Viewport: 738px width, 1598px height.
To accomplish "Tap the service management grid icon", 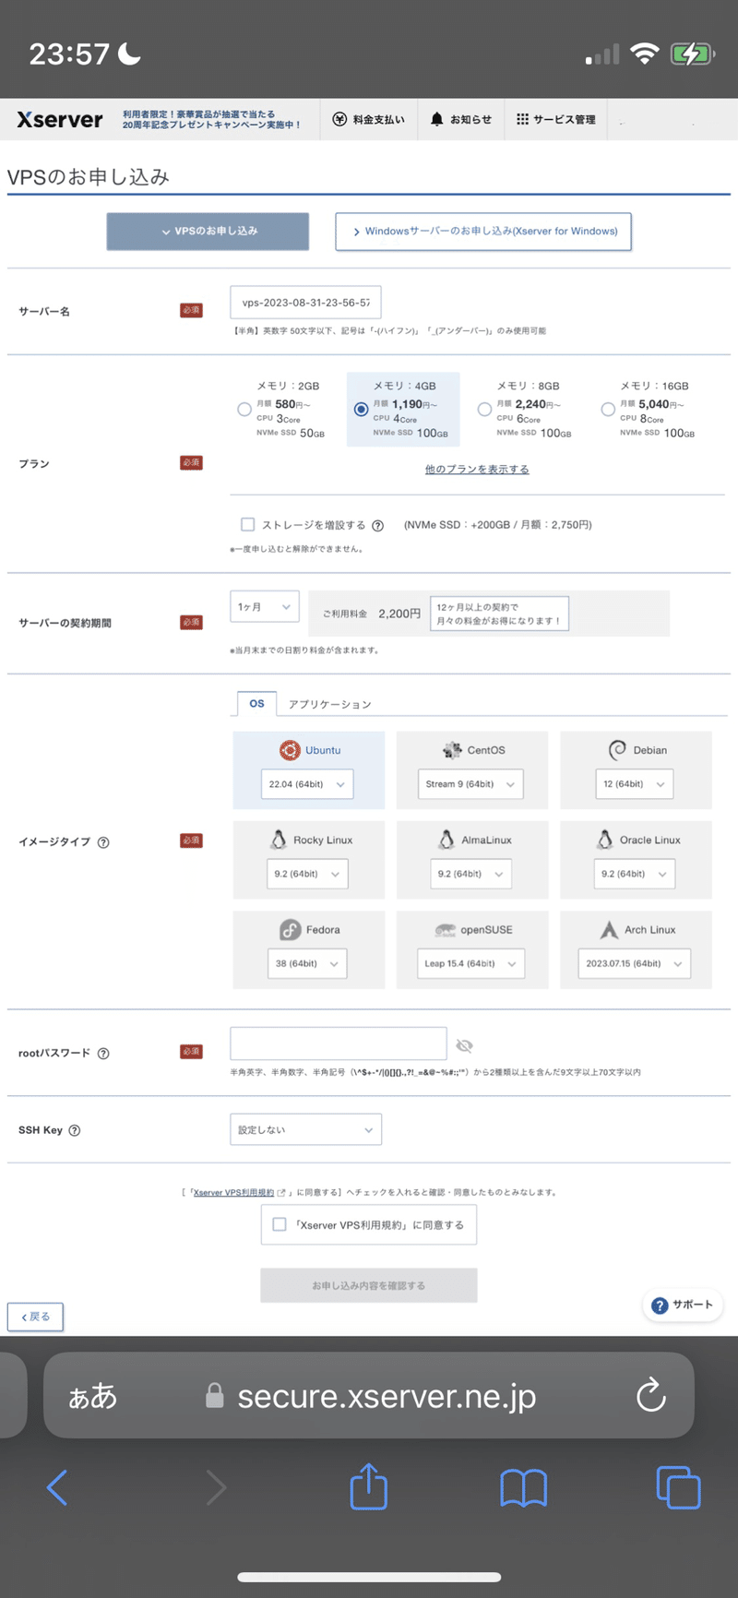I will click(522, 119).
